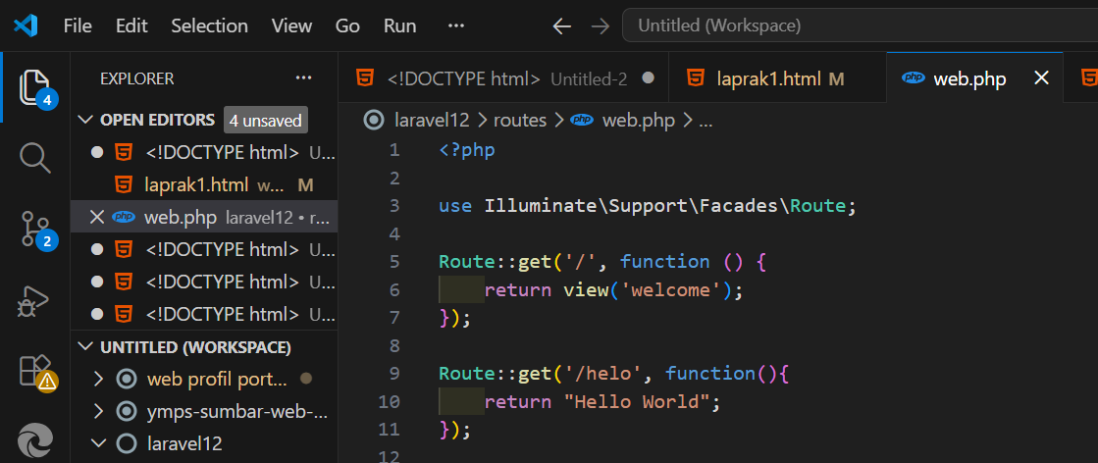
Task: Click the Edge icon in activity bar
Action: (35, 442)
